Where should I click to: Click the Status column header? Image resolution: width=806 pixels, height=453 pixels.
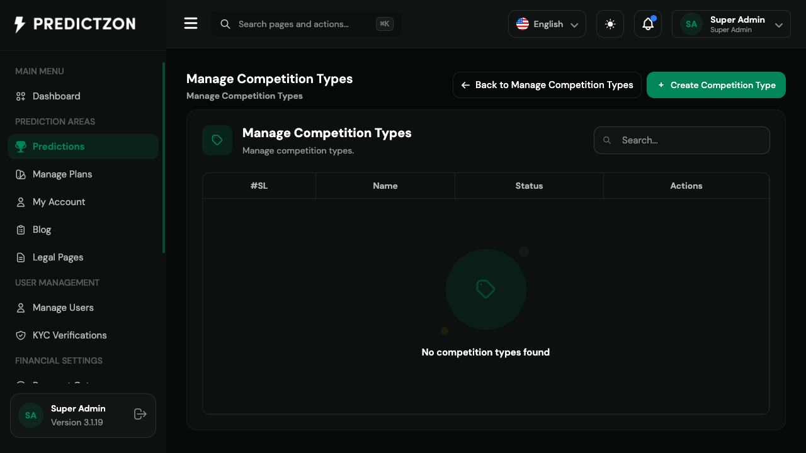point(529,186)
